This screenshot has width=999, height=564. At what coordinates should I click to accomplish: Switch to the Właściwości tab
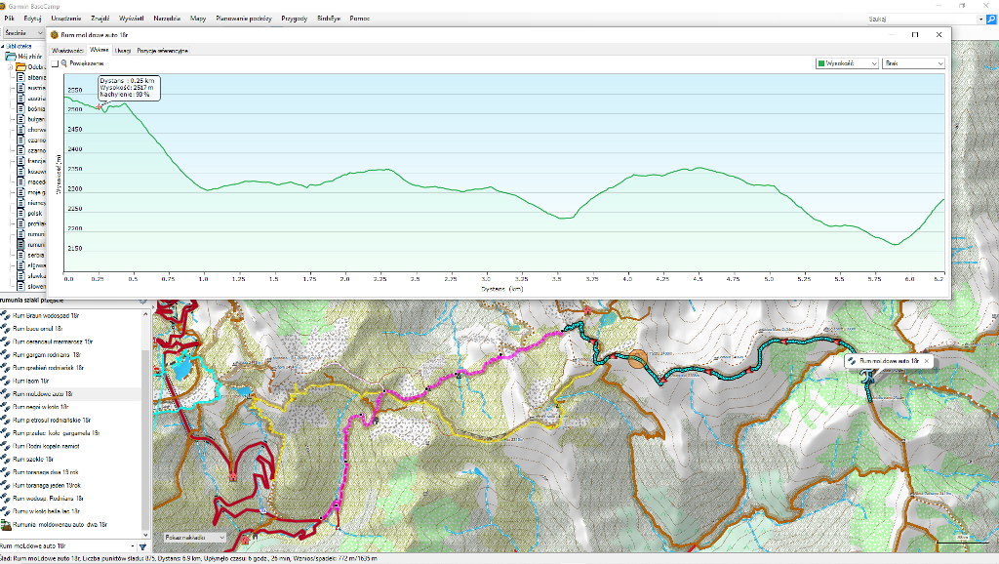[67, 49]
